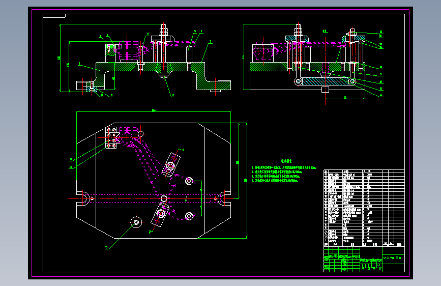Click the locating-pin circle with red crosshair in the plan view

pyautogui.click(x=136, y=222)
